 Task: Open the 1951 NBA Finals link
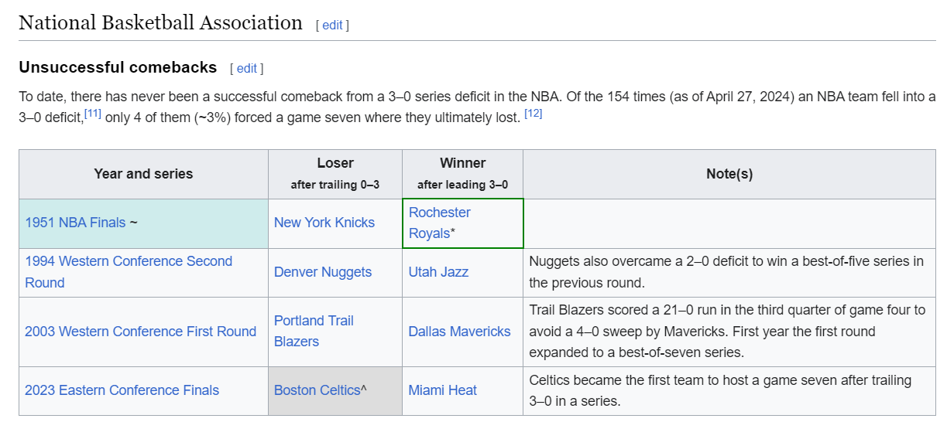point(75,223)
